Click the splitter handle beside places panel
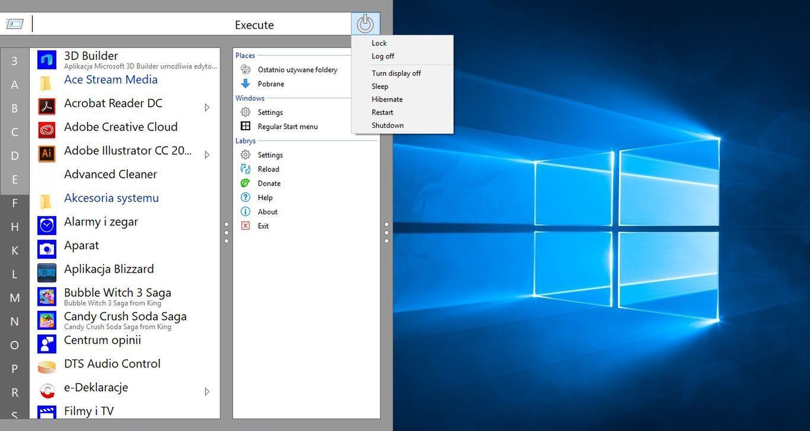Image resolution: width=810 pixels, height=431 pixels. (387, 233)
